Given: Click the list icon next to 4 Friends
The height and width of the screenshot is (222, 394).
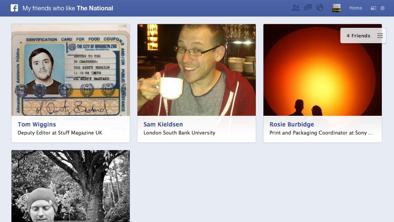Looking at the screenshot, I should (380, 36).
